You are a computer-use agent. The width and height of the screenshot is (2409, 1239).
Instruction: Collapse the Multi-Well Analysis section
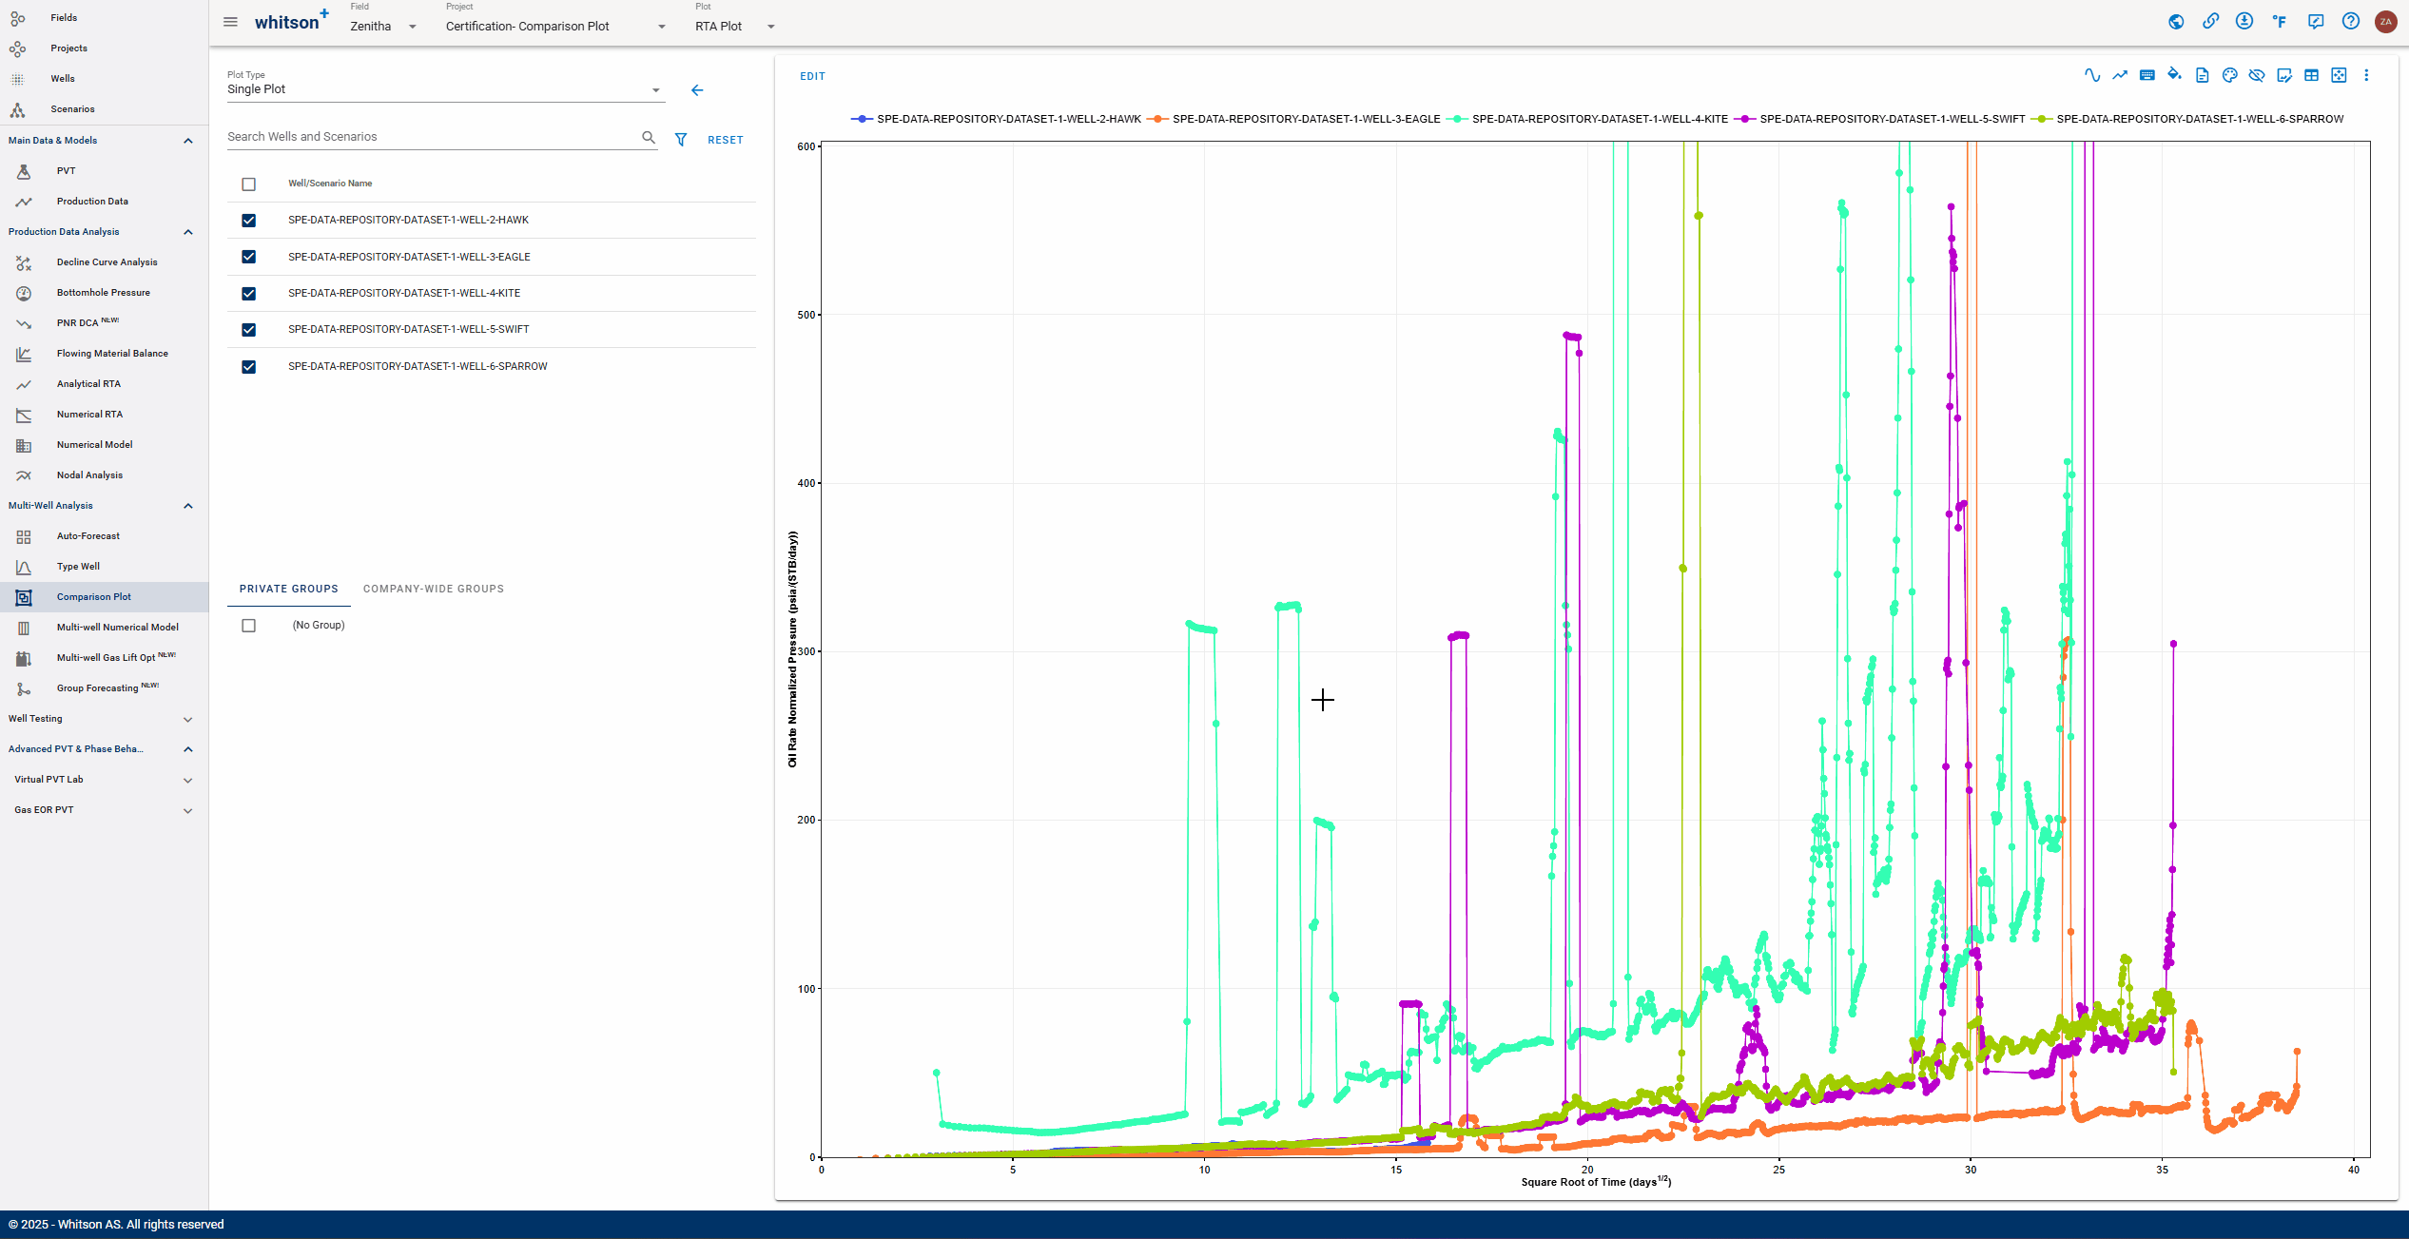[187, 506]
